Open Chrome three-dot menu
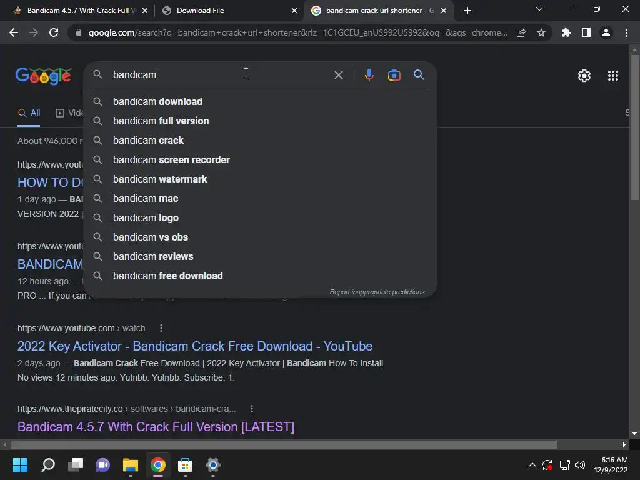 point(626,32)
